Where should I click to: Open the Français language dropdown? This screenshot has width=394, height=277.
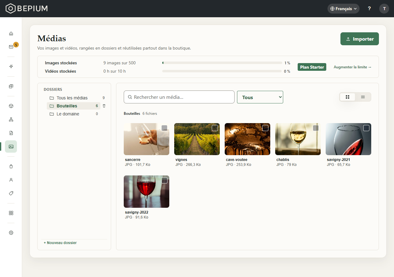[344, 9]
